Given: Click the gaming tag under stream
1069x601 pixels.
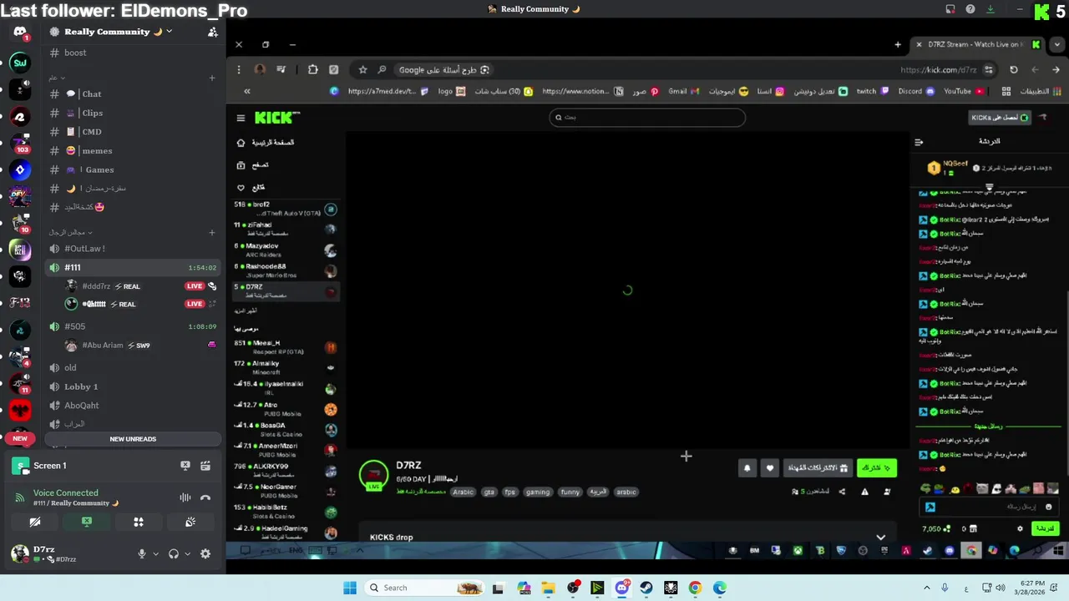Looking at the screenshot, I should pyautogui.click(x=538, y=492).
